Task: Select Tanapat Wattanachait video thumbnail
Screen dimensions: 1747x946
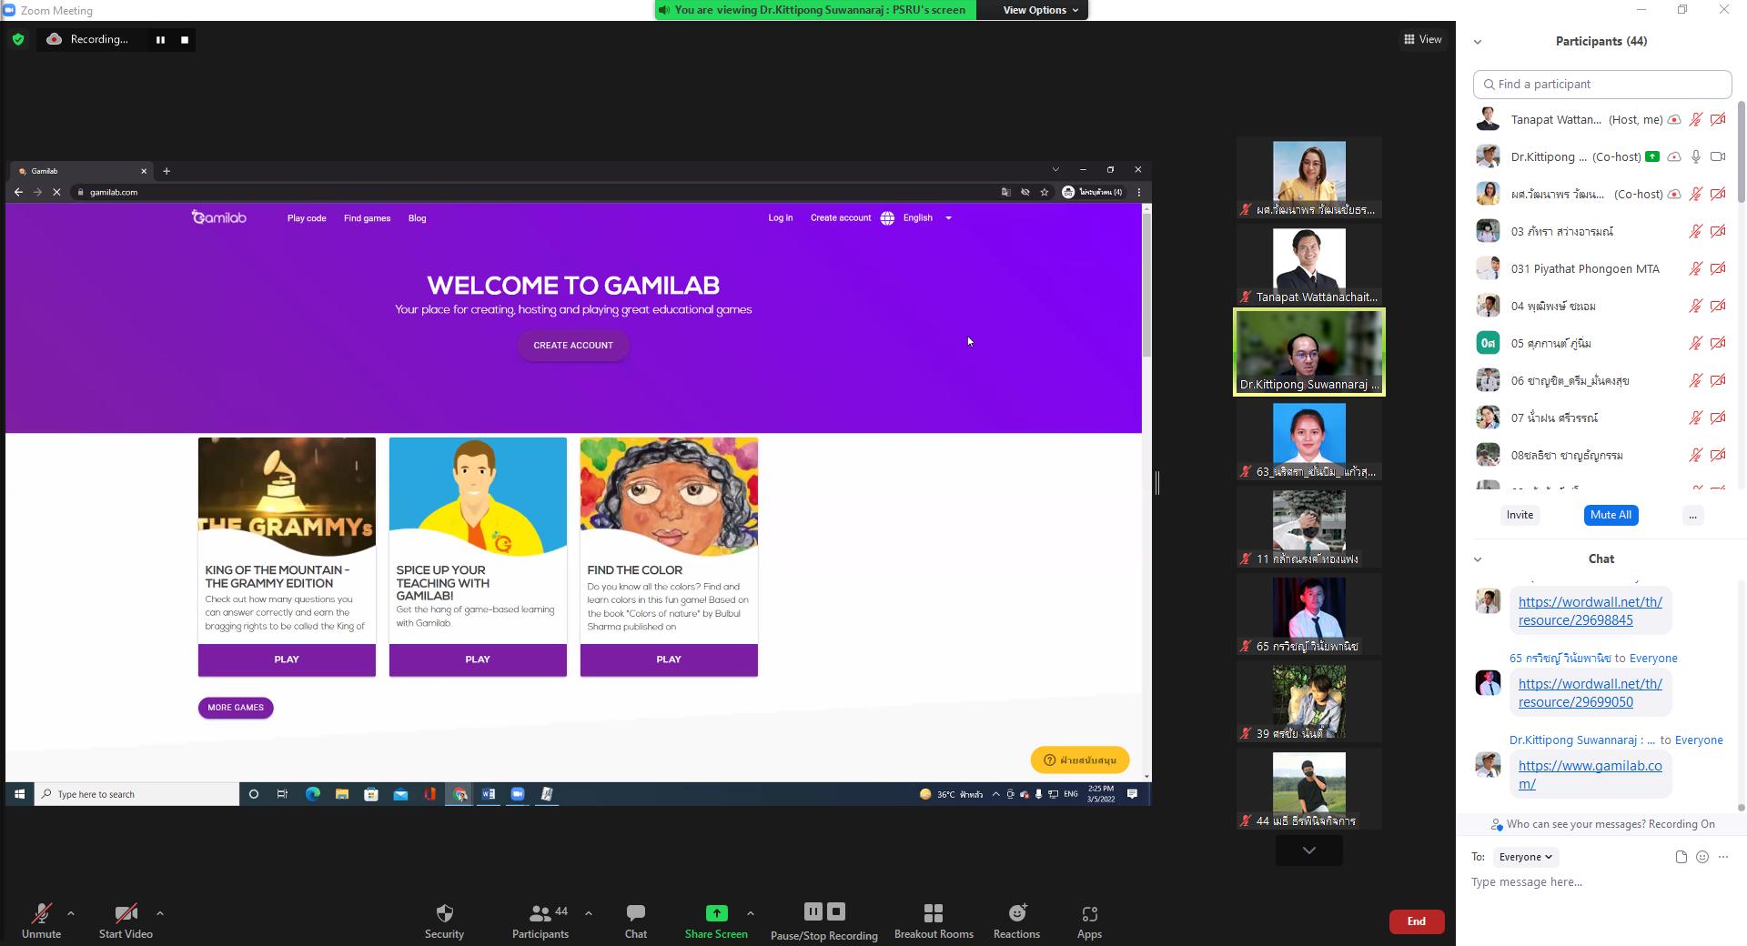Action: (1308, 266)
